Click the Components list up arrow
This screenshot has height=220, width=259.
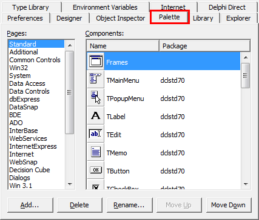pyautogui.click(x=246, y=57)
